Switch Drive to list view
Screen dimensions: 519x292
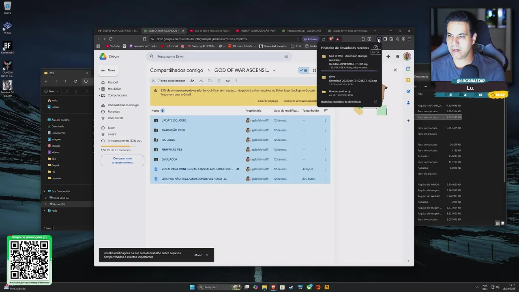point(304,70)
